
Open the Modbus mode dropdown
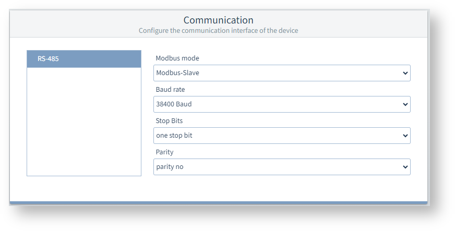(x=282, y=73)
